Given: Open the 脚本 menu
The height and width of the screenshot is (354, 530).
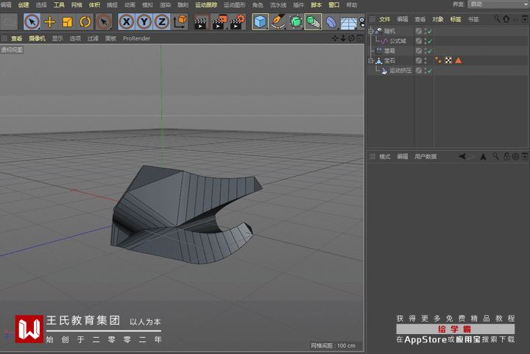Looking at the screenshot, I should click(317, 4).
